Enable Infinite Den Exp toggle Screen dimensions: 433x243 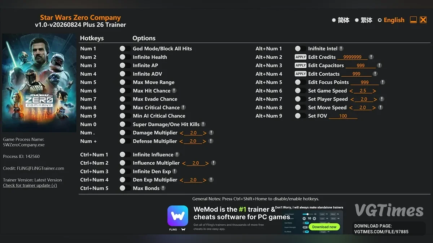125,171
